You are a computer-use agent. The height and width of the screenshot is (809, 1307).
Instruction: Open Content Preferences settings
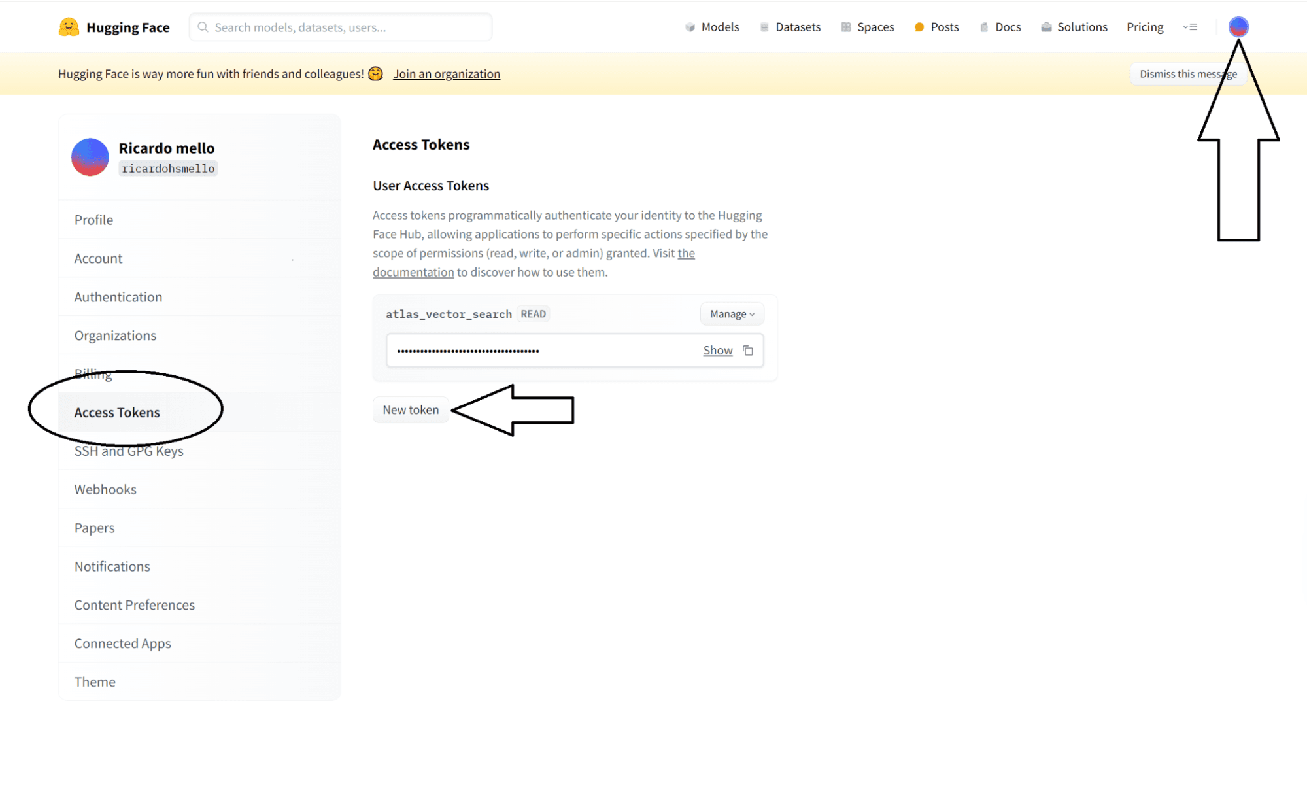click(199, 606)
